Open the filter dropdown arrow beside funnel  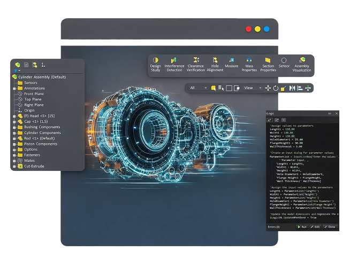[19, 70]
